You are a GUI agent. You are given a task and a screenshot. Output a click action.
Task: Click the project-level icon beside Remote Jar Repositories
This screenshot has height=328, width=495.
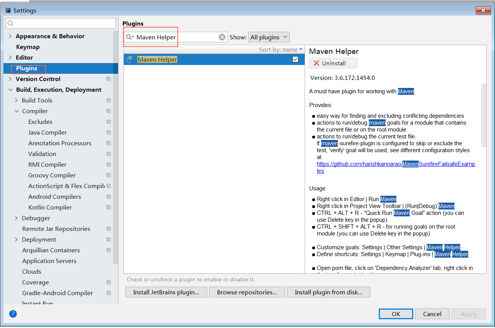109,229
